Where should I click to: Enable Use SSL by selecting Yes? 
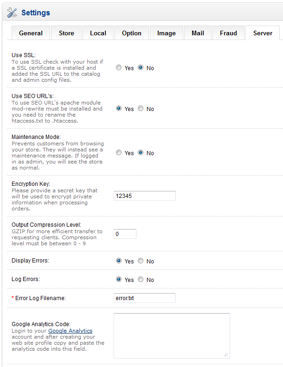click(x=119, y=68)
